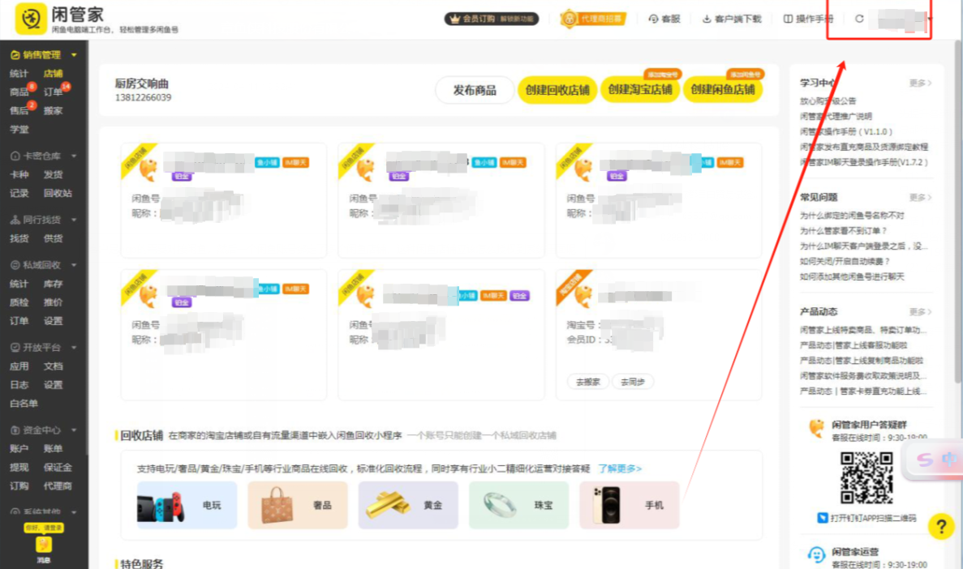Open 发货 under 卡密仓库
The width and height of the screenshot is (963, 569).
click(x=53, y=175)
